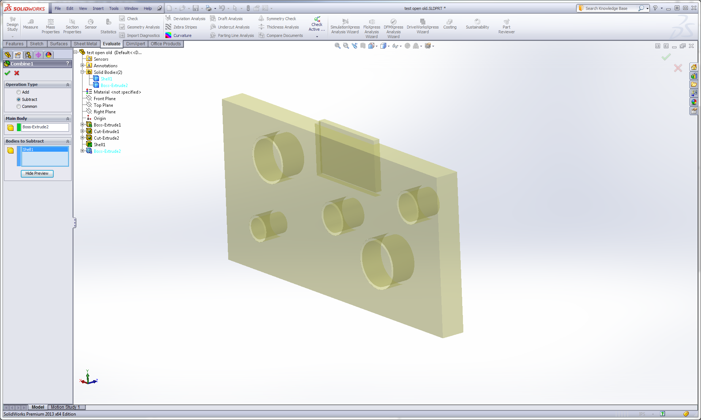Image resolution: width=701 pixels, height=420 pixels.
Task: Click the green Main Body swatch
Action: click(x=19, y=127)
